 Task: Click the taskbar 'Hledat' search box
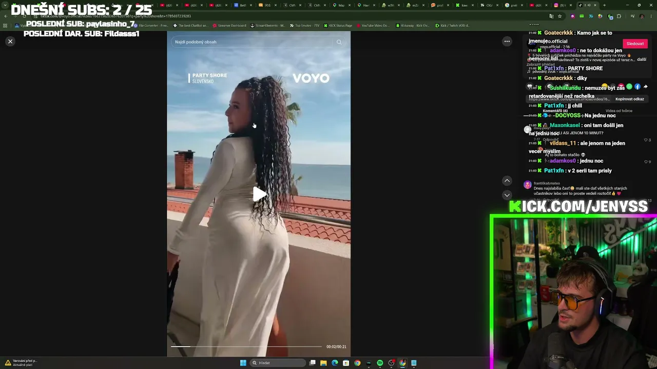(278, 363)
